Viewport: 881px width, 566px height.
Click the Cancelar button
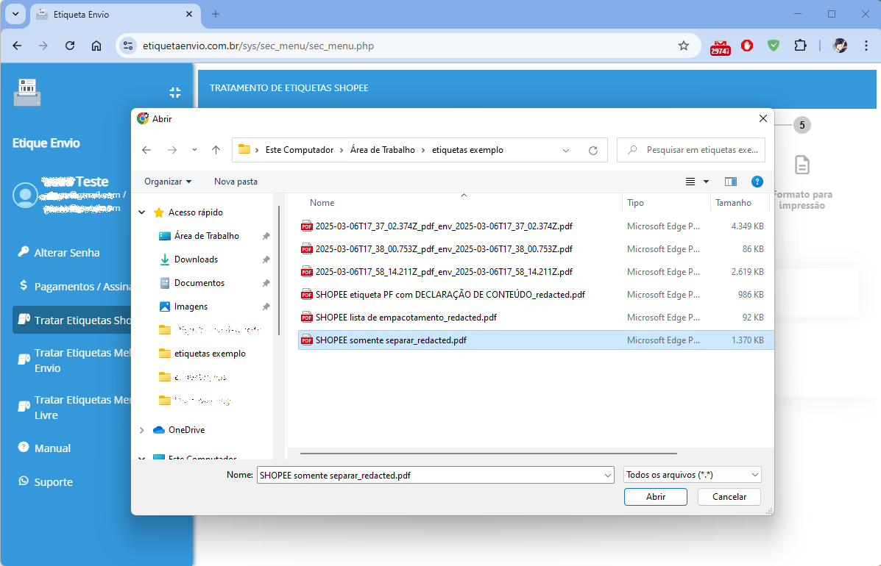click(729, 496)
